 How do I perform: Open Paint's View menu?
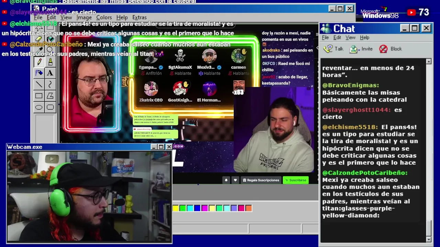point(66,17)
